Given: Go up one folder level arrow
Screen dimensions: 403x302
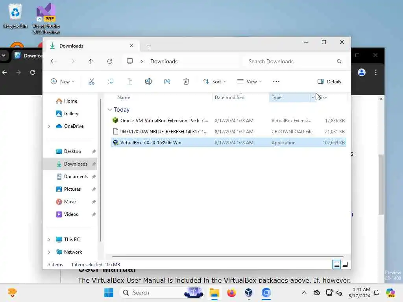Looking at the screenshot, I should click(91, 61).
